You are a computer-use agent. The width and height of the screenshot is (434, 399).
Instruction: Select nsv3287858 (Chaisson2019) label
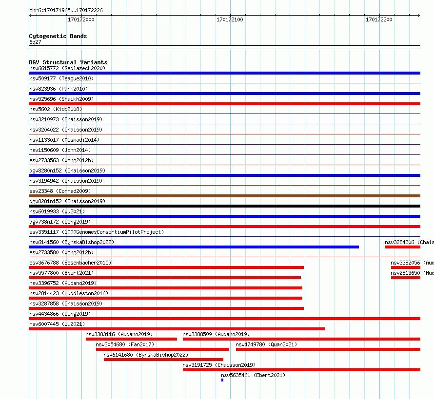66,304
